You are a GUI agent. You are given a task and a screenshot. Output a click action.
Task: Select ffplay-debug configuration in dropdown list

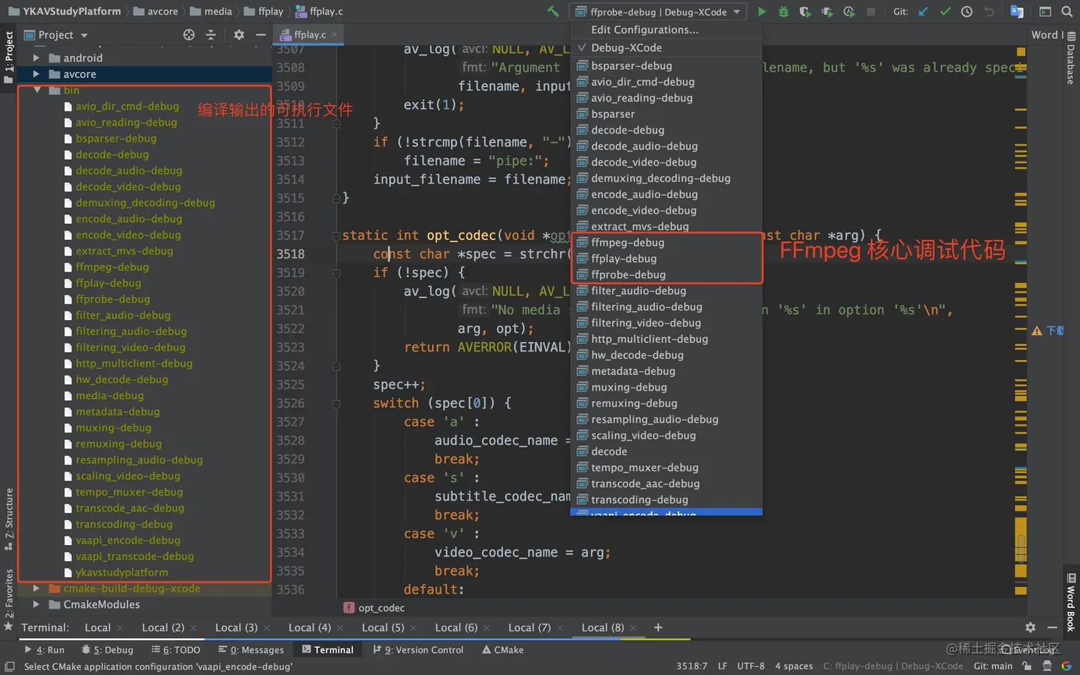click(x=666, y=259)
